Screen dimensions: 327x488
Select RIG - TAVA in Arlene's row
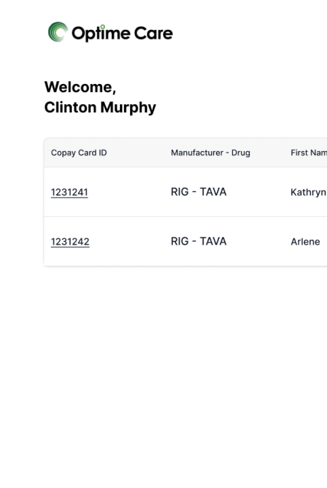[x=199, y=241]
